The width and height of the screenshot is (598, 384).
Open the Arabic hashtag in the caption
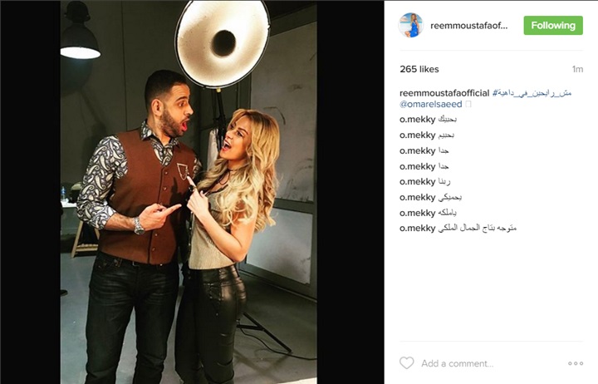532,93
